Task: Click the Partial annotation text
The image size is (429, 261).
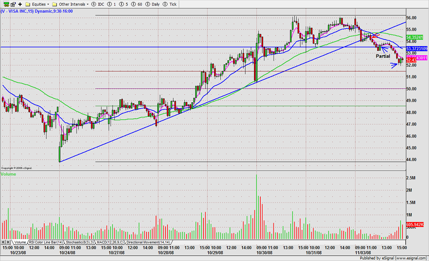Action: [383, 56]
